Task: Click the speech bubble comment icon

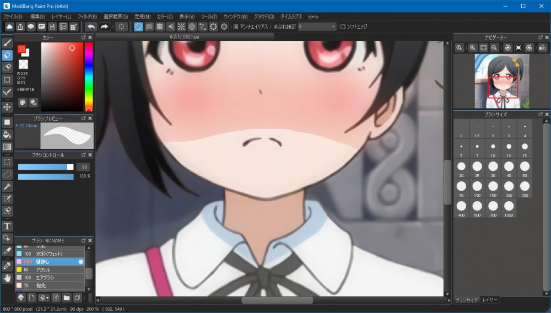Action: (31, 26)
